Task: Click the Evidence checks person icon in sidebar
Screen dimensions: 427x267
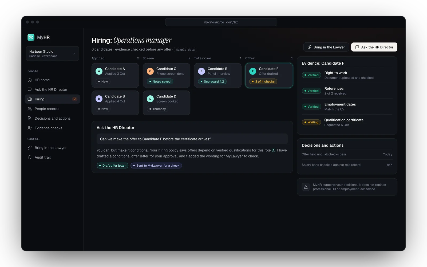Action: [x=30, y=128]
